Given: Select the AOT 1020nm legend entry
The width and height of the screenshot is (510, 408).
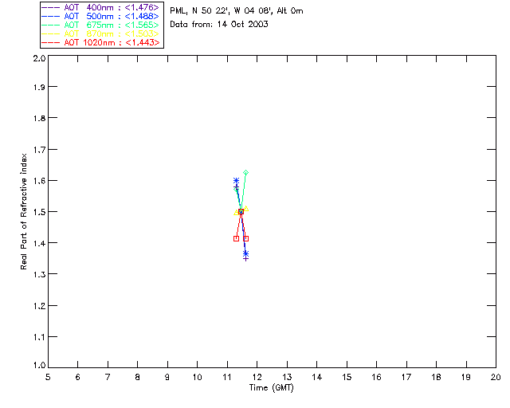Looking at the screenshot, I should [x=100, y=42].
